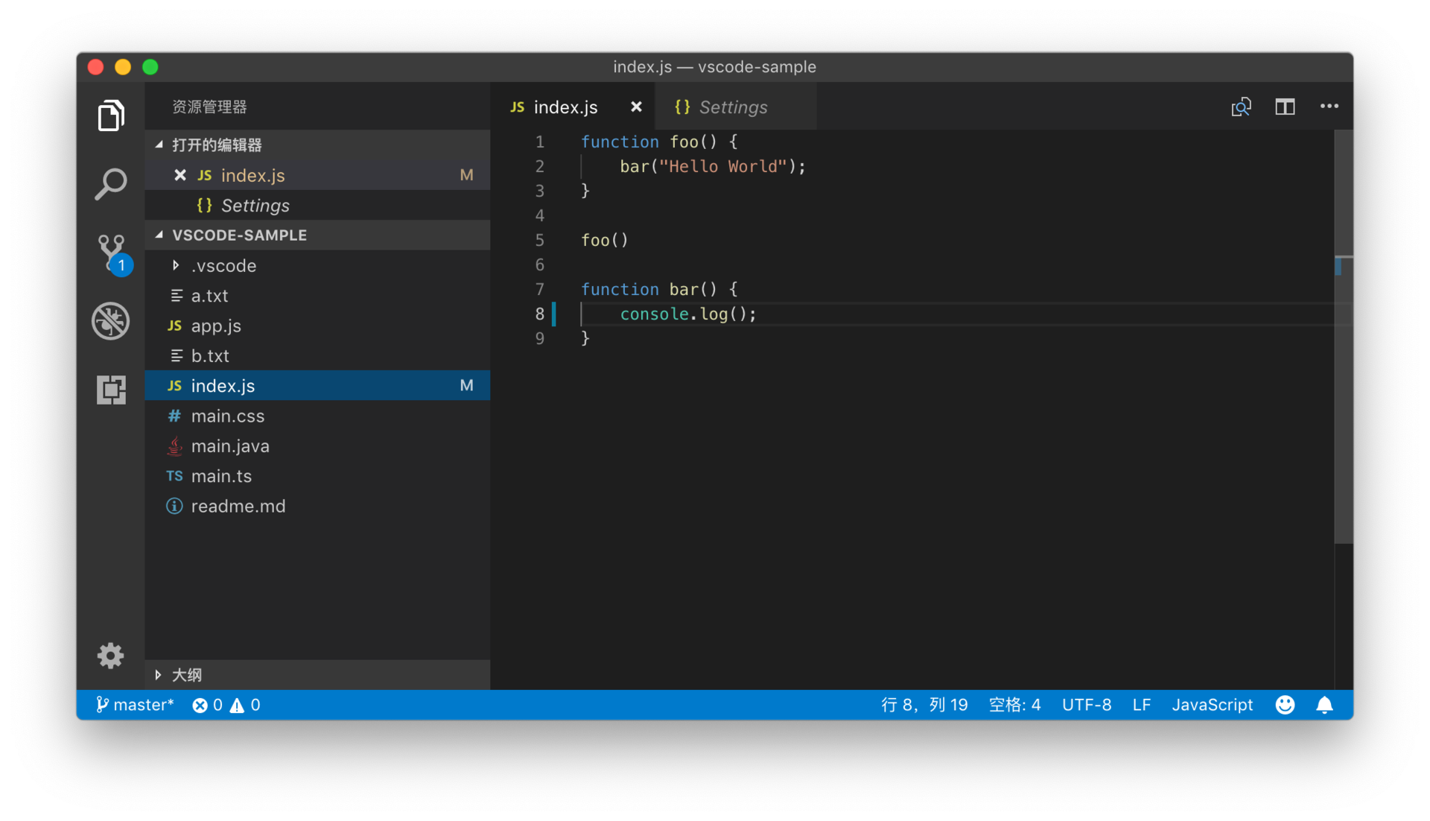This screenshot has width=1430, height=821.
Task: Click the master* branch in status bar
Action: (135, 705)
